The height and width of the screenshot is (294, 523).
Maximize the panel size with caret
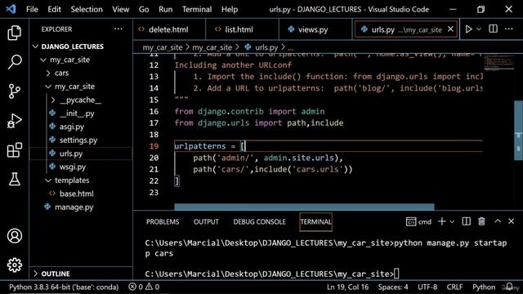point(498,221)
